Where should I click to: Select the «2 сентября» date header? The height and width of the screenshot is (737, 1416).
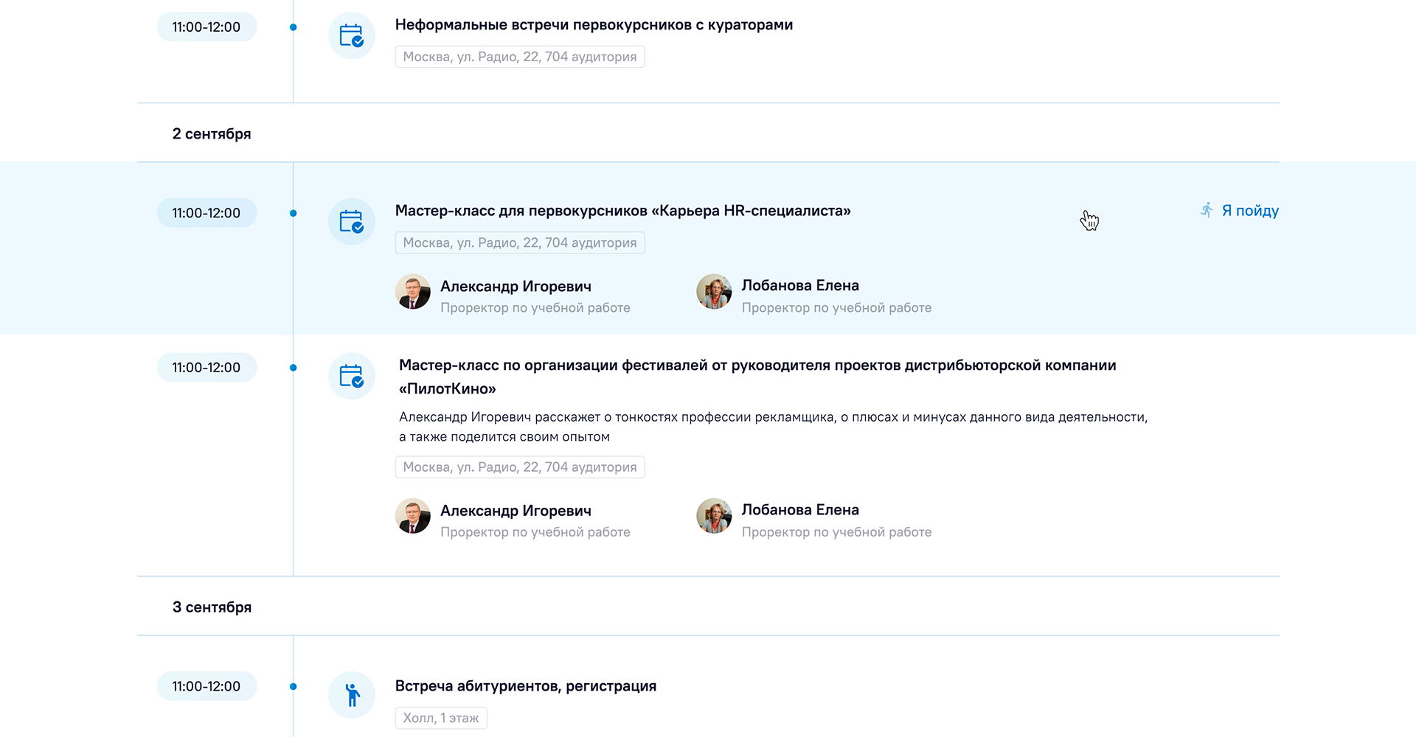coord(212,134)
